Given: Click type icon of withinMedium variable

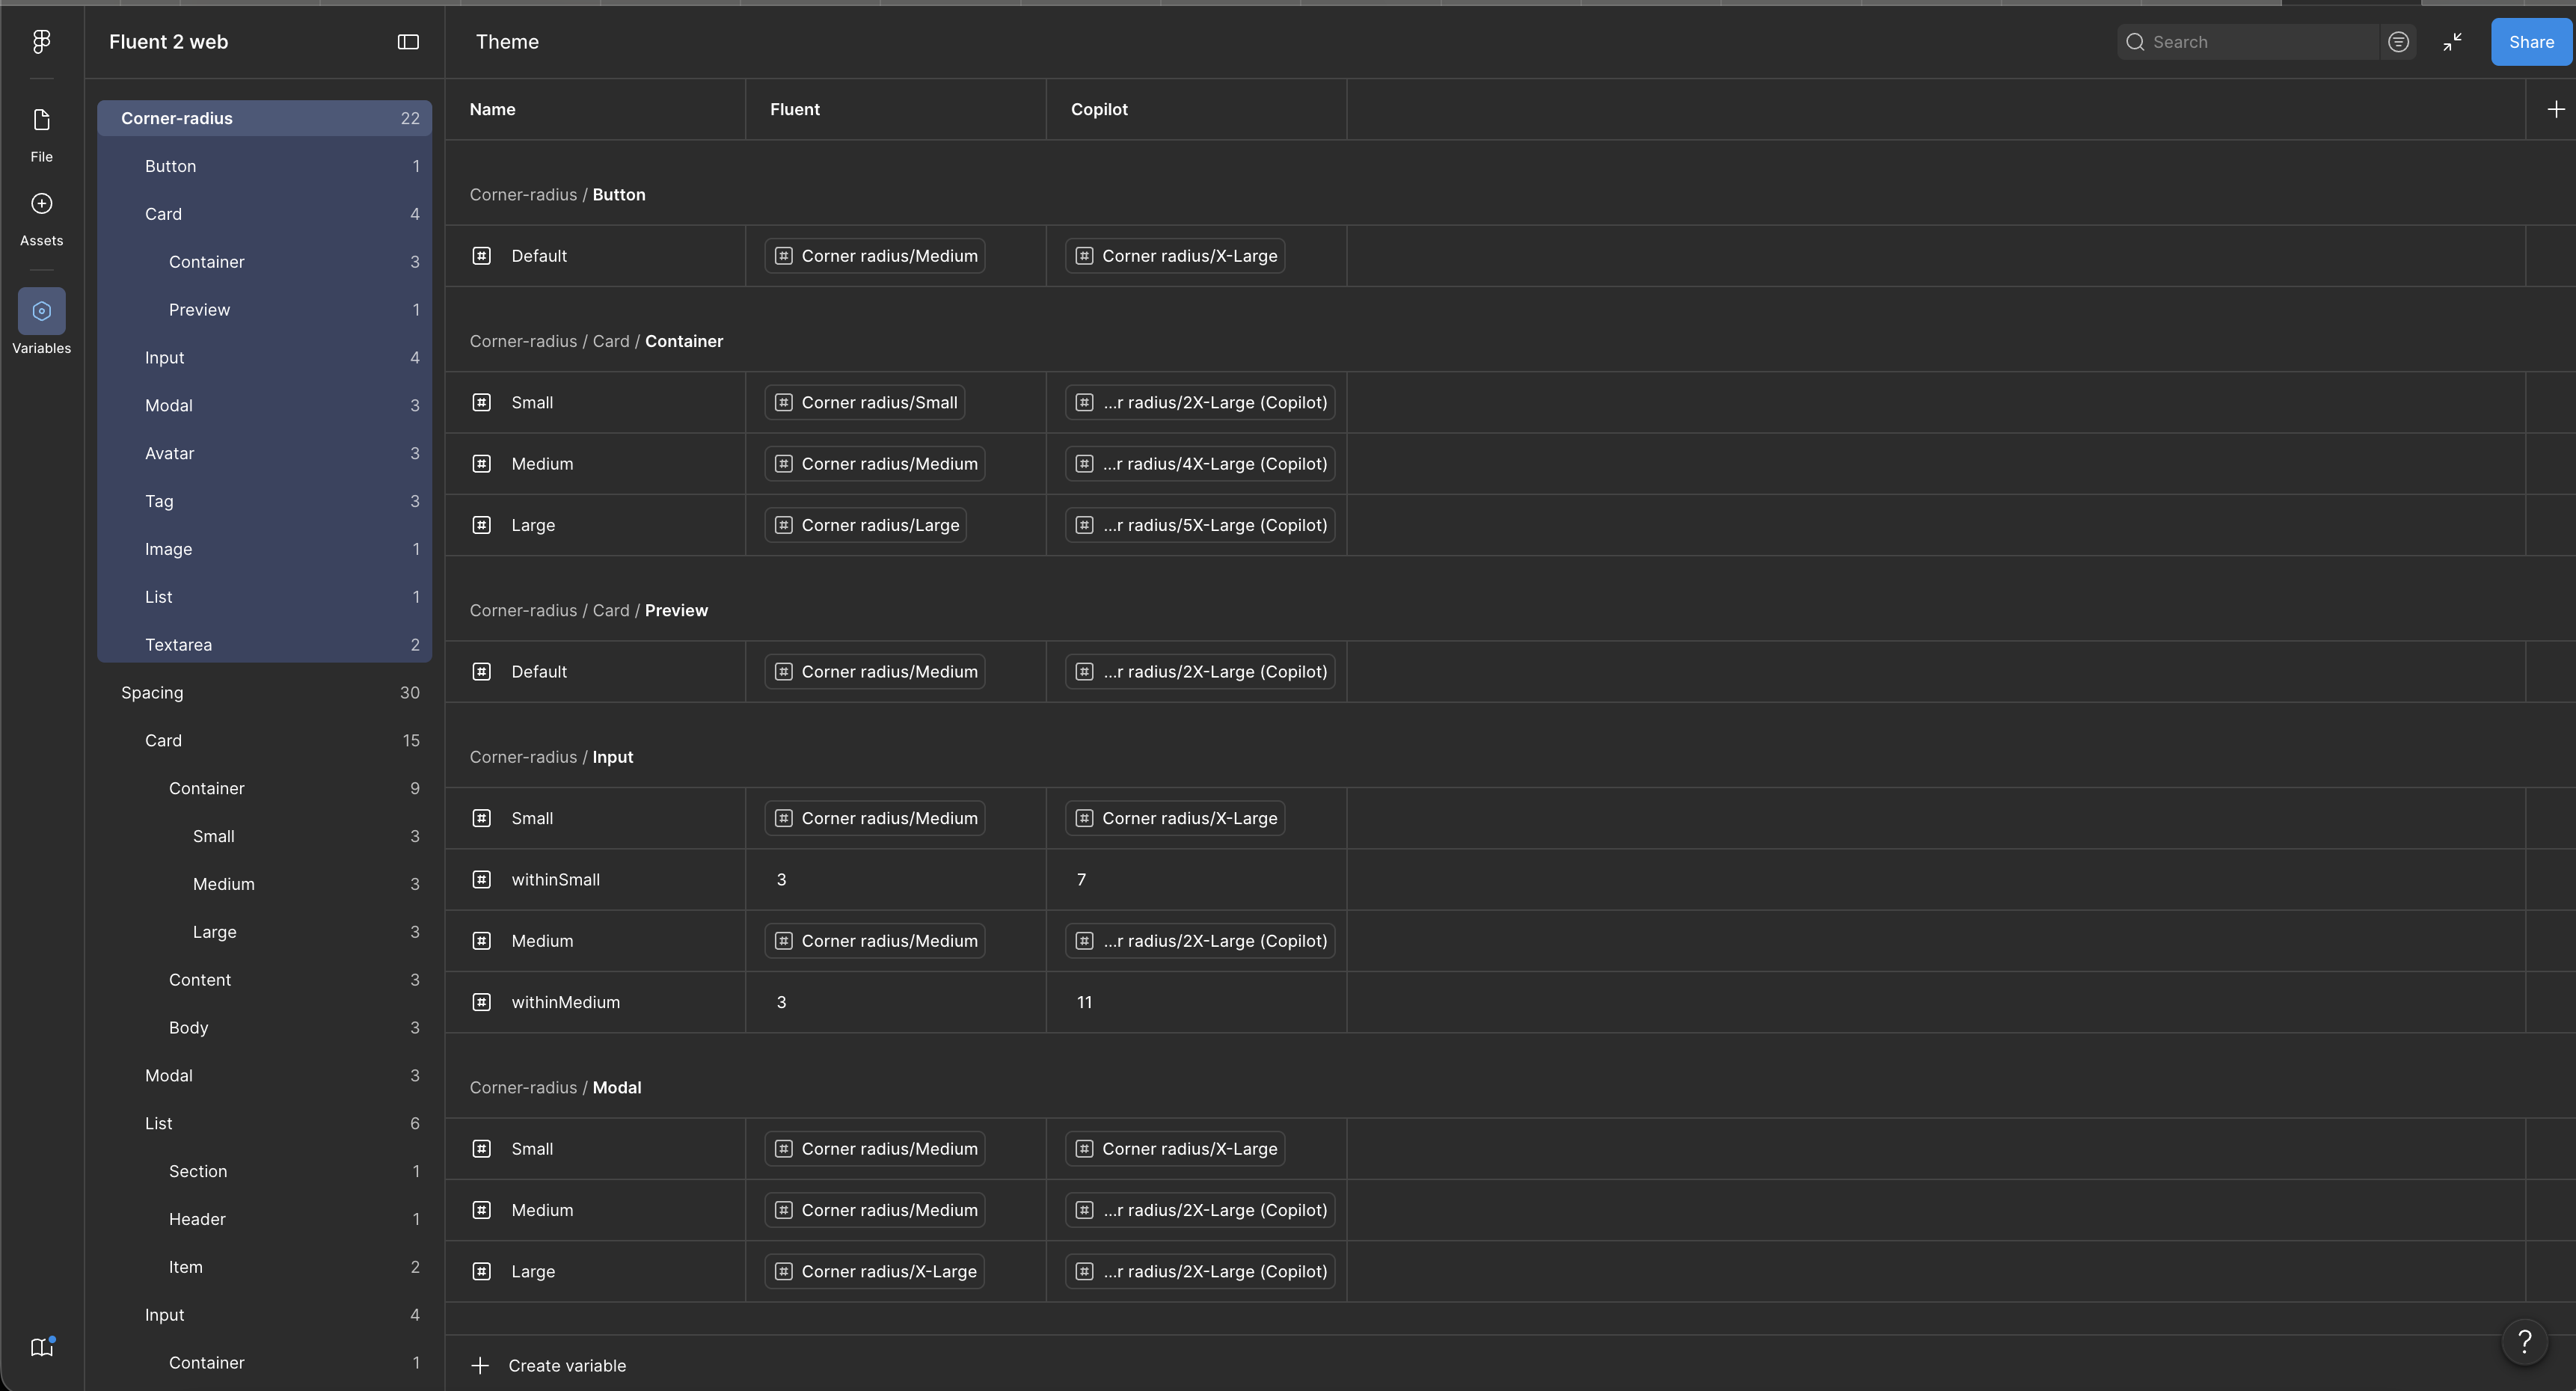Looking at the screenshot, I should tap(481, 1002).
